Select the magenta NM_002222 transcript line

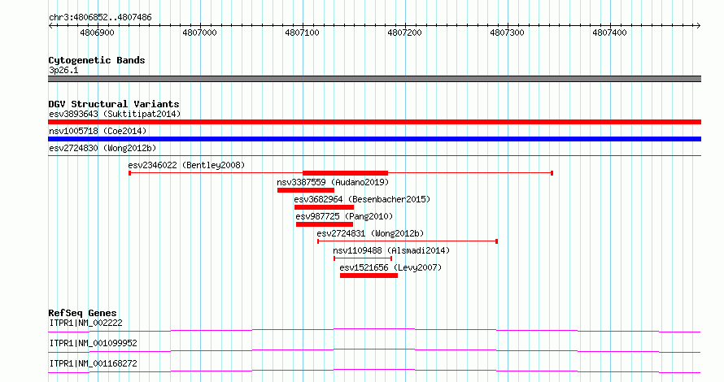(374, 330)
